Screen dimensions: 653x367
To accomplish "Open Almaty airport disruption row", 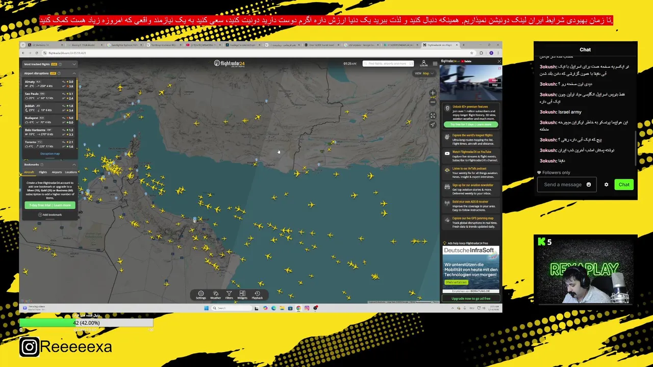I will coord(49,84).
